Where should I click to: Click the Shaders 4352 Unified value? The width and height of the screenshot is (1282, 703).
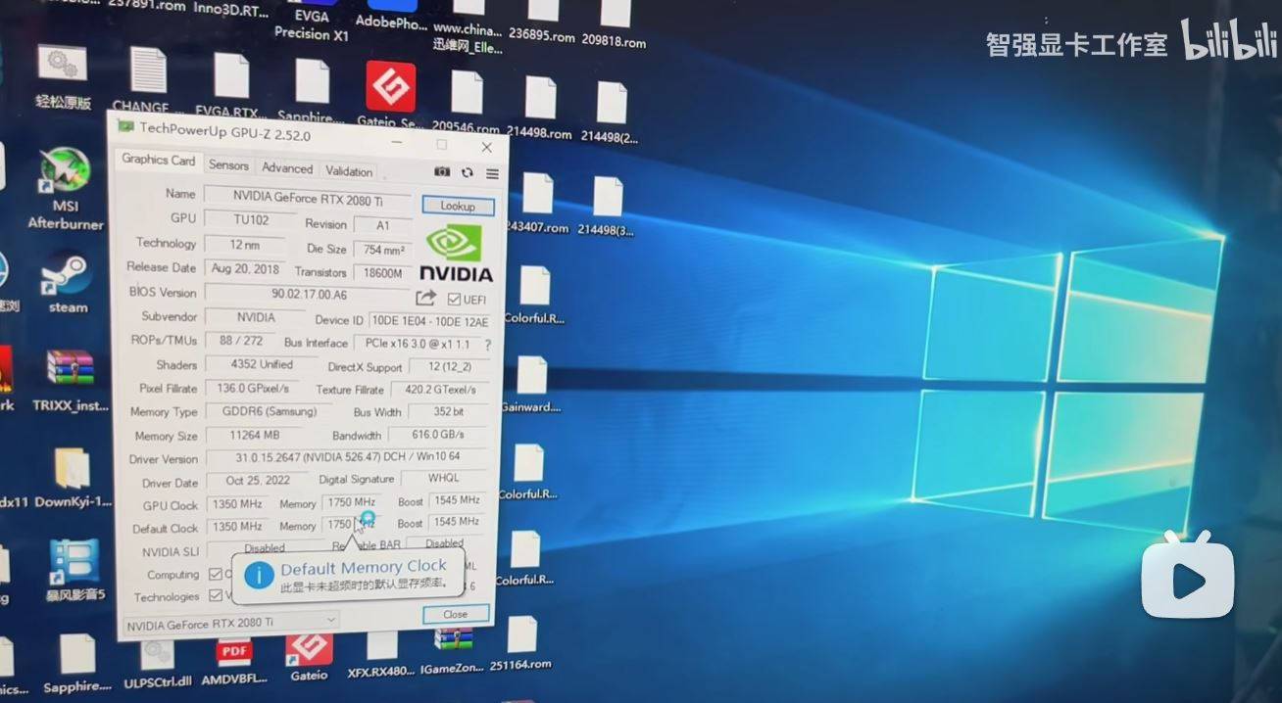click(262, 364)
